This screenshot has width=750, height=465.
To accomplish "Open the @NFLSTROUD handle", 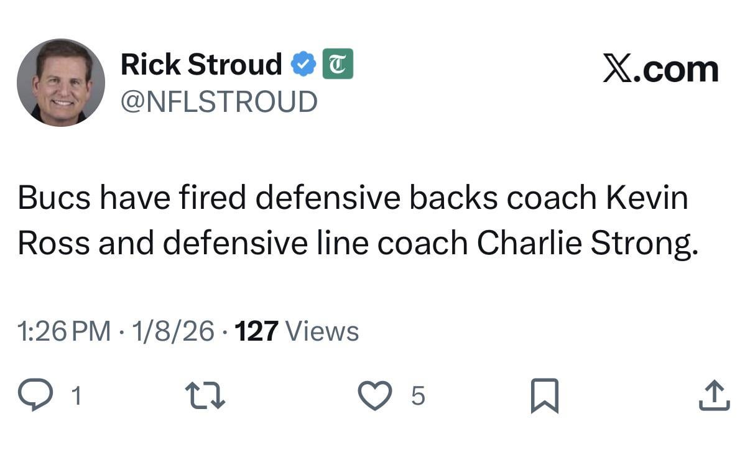I will [219, 100].
